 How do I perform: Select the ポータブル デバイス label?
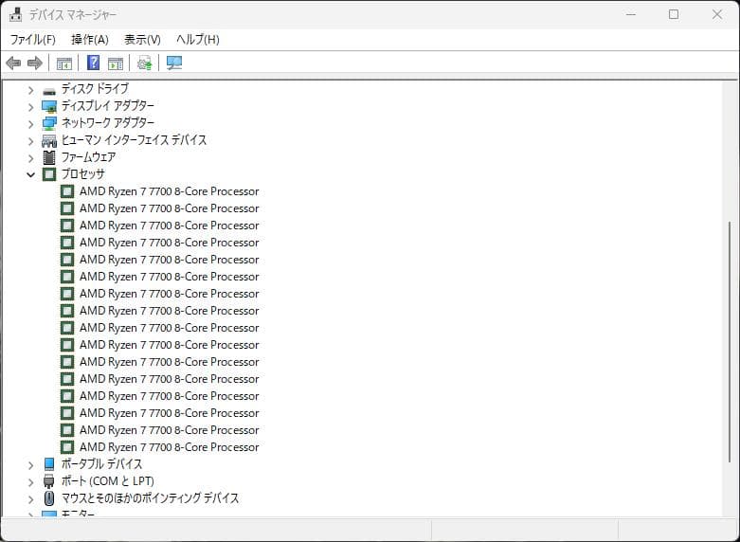(101, 463)
